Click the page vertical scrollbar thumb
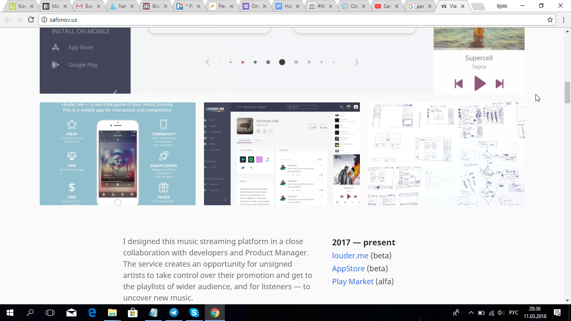The width and height of the screenshot is (571, 321). click(567, 92)
